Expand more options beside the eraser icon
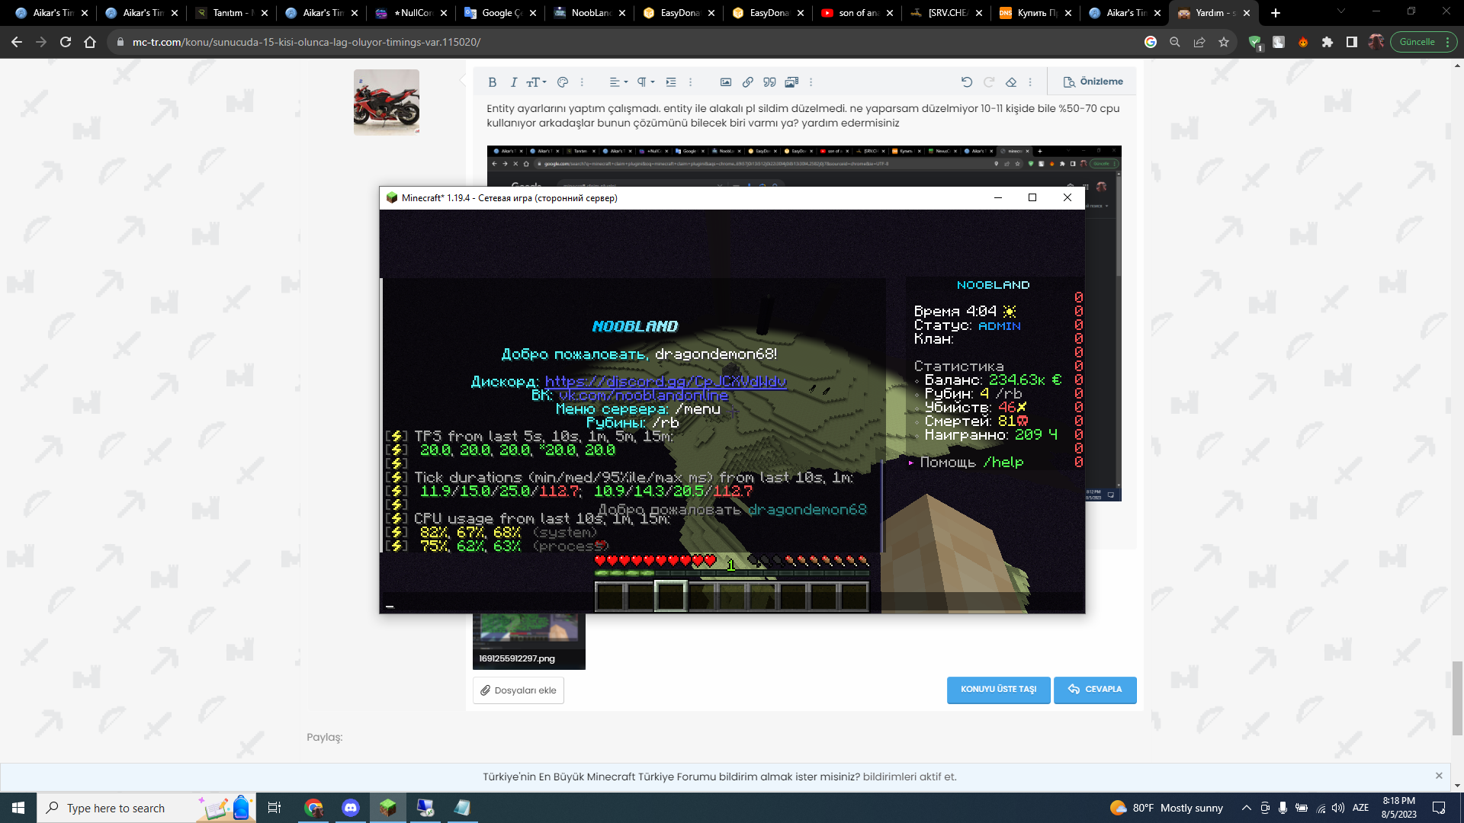This screenshot has width=1464, height=823. (1030, 82)
